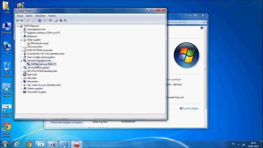
Task: Collapse the Diğer aygıtlar category
Action: tap(21, 40)
